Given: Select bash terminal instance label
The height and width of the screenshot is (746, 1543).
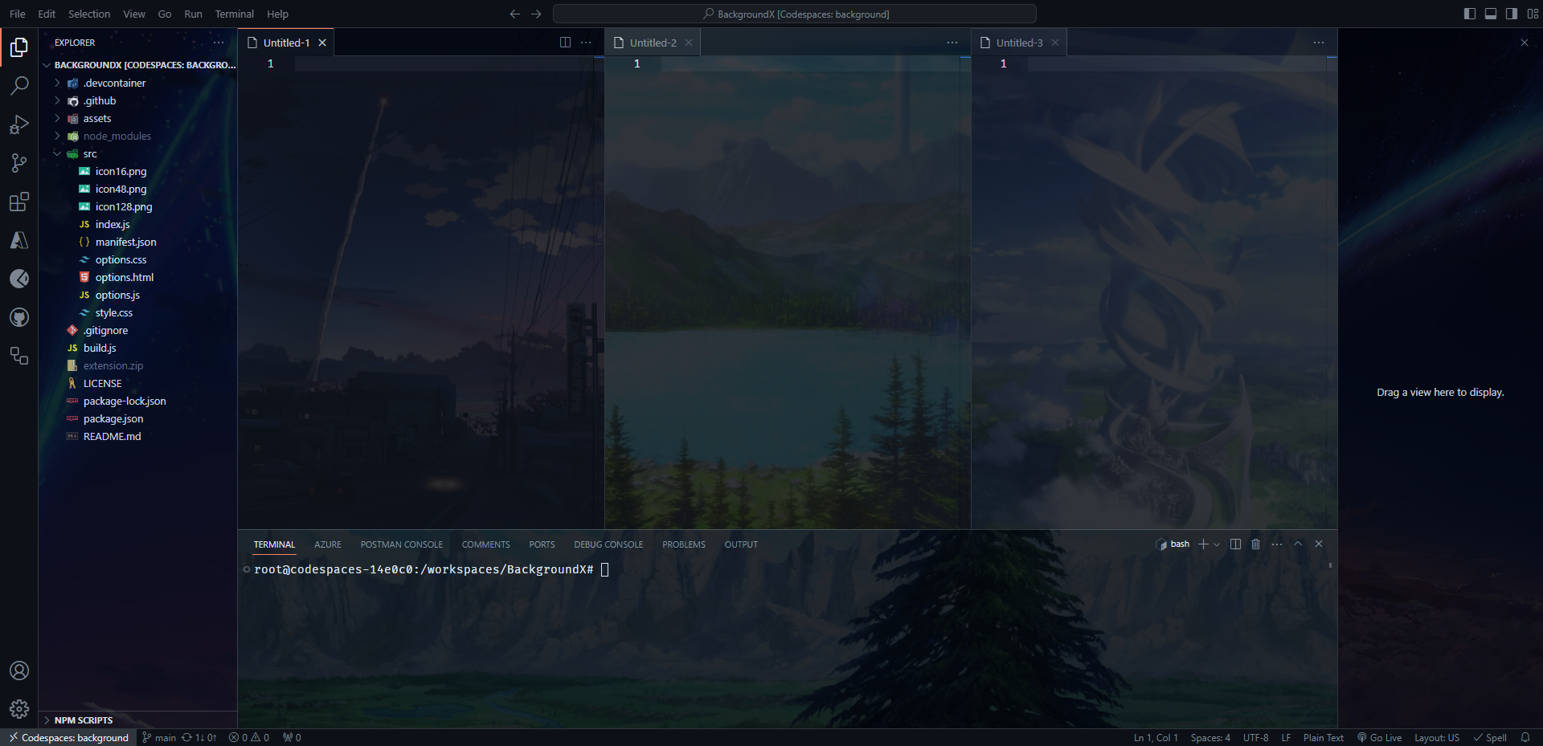Looking at the screenshot, I should [x=1173, y=544].
